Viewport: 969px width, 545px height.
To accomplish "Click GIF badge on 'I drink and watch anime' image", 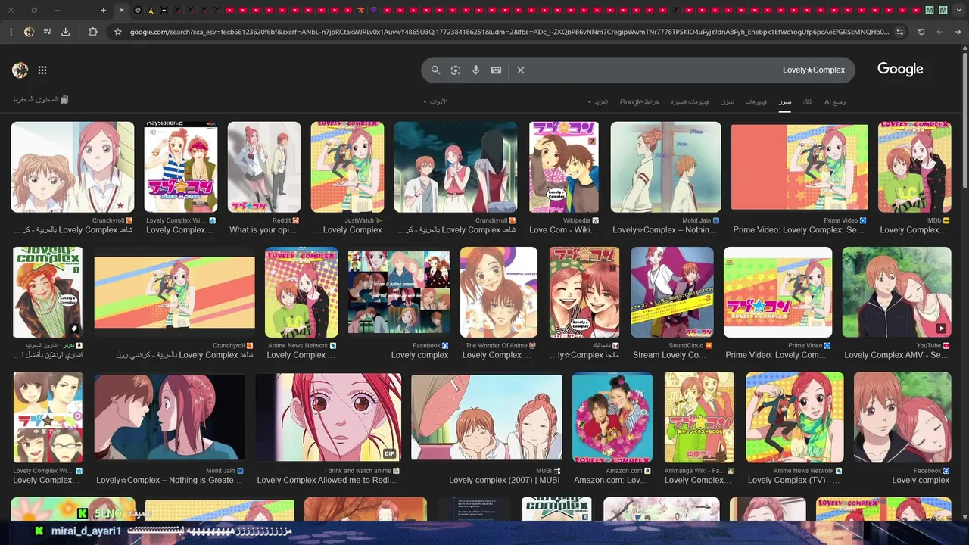I will point(390,453).
